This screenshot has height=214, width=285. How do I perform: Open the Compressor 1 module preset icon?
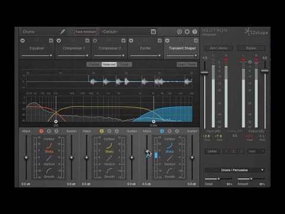coord(87,40)
